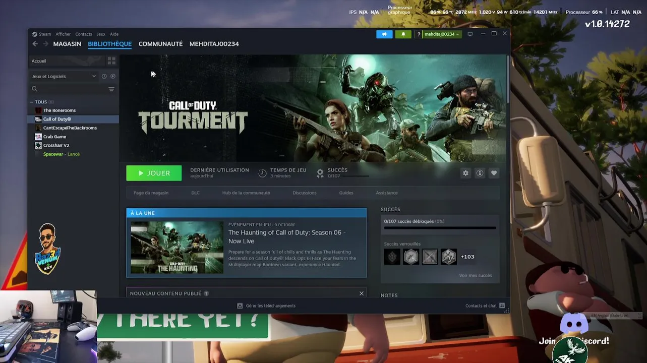Click the SUCCÈS medal icon
The height and width of the screenshot is (363, 647).
tap(320, 173)
